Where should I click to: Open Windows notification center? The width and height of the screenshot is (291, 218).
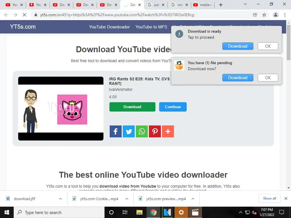[x=282, y=212]
